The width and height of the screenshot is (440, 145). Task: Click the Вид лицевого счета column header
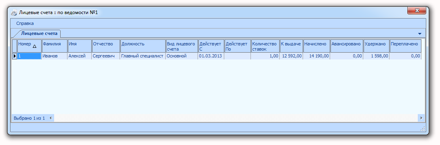pos(182,46)
